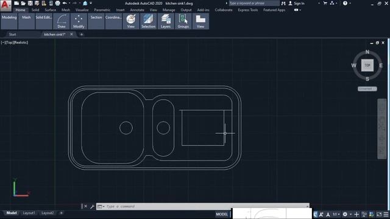Click the Open file icon

(x=23, y=3)
